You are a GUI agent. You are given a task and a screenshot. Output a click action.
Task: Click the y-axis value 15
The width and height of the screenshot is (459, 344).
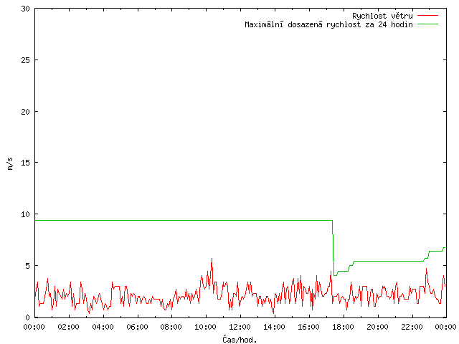tap(26, 163)
